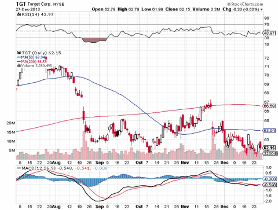This screenshot has height=210, width=278.
Task: Click the volume bars icon in the legend
Action: click(19, 66)
